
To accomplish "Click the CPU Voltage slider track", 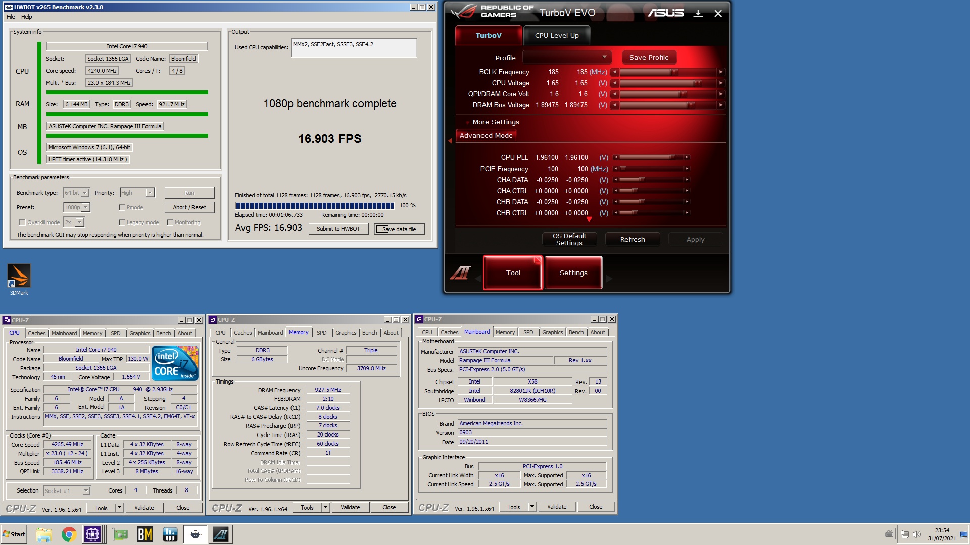I will [668, 83].
